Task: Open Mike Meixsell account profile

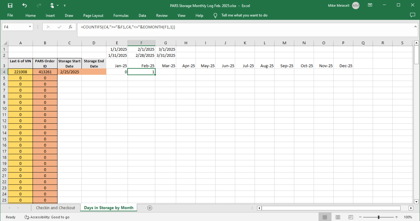Action: click(344, 5)
